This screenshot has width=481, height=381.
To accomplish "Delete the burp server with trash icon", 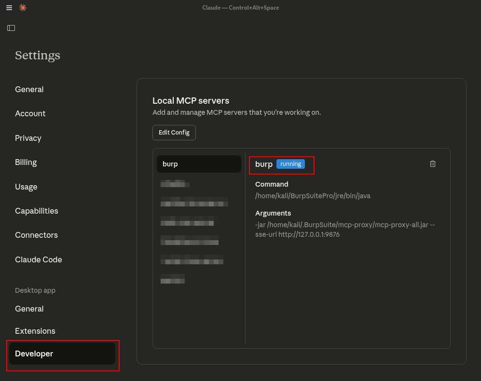I will click(x=433, y=164).
